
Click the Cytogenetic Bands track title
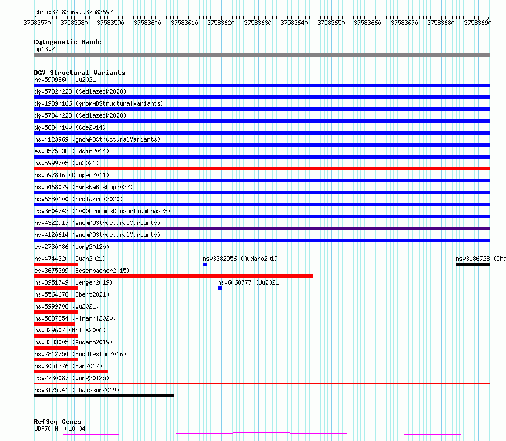tap(68, 42)
